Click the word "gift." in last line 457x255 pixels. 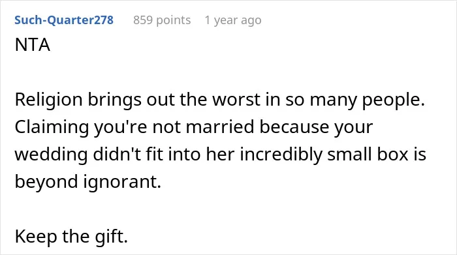click(112, 237)
